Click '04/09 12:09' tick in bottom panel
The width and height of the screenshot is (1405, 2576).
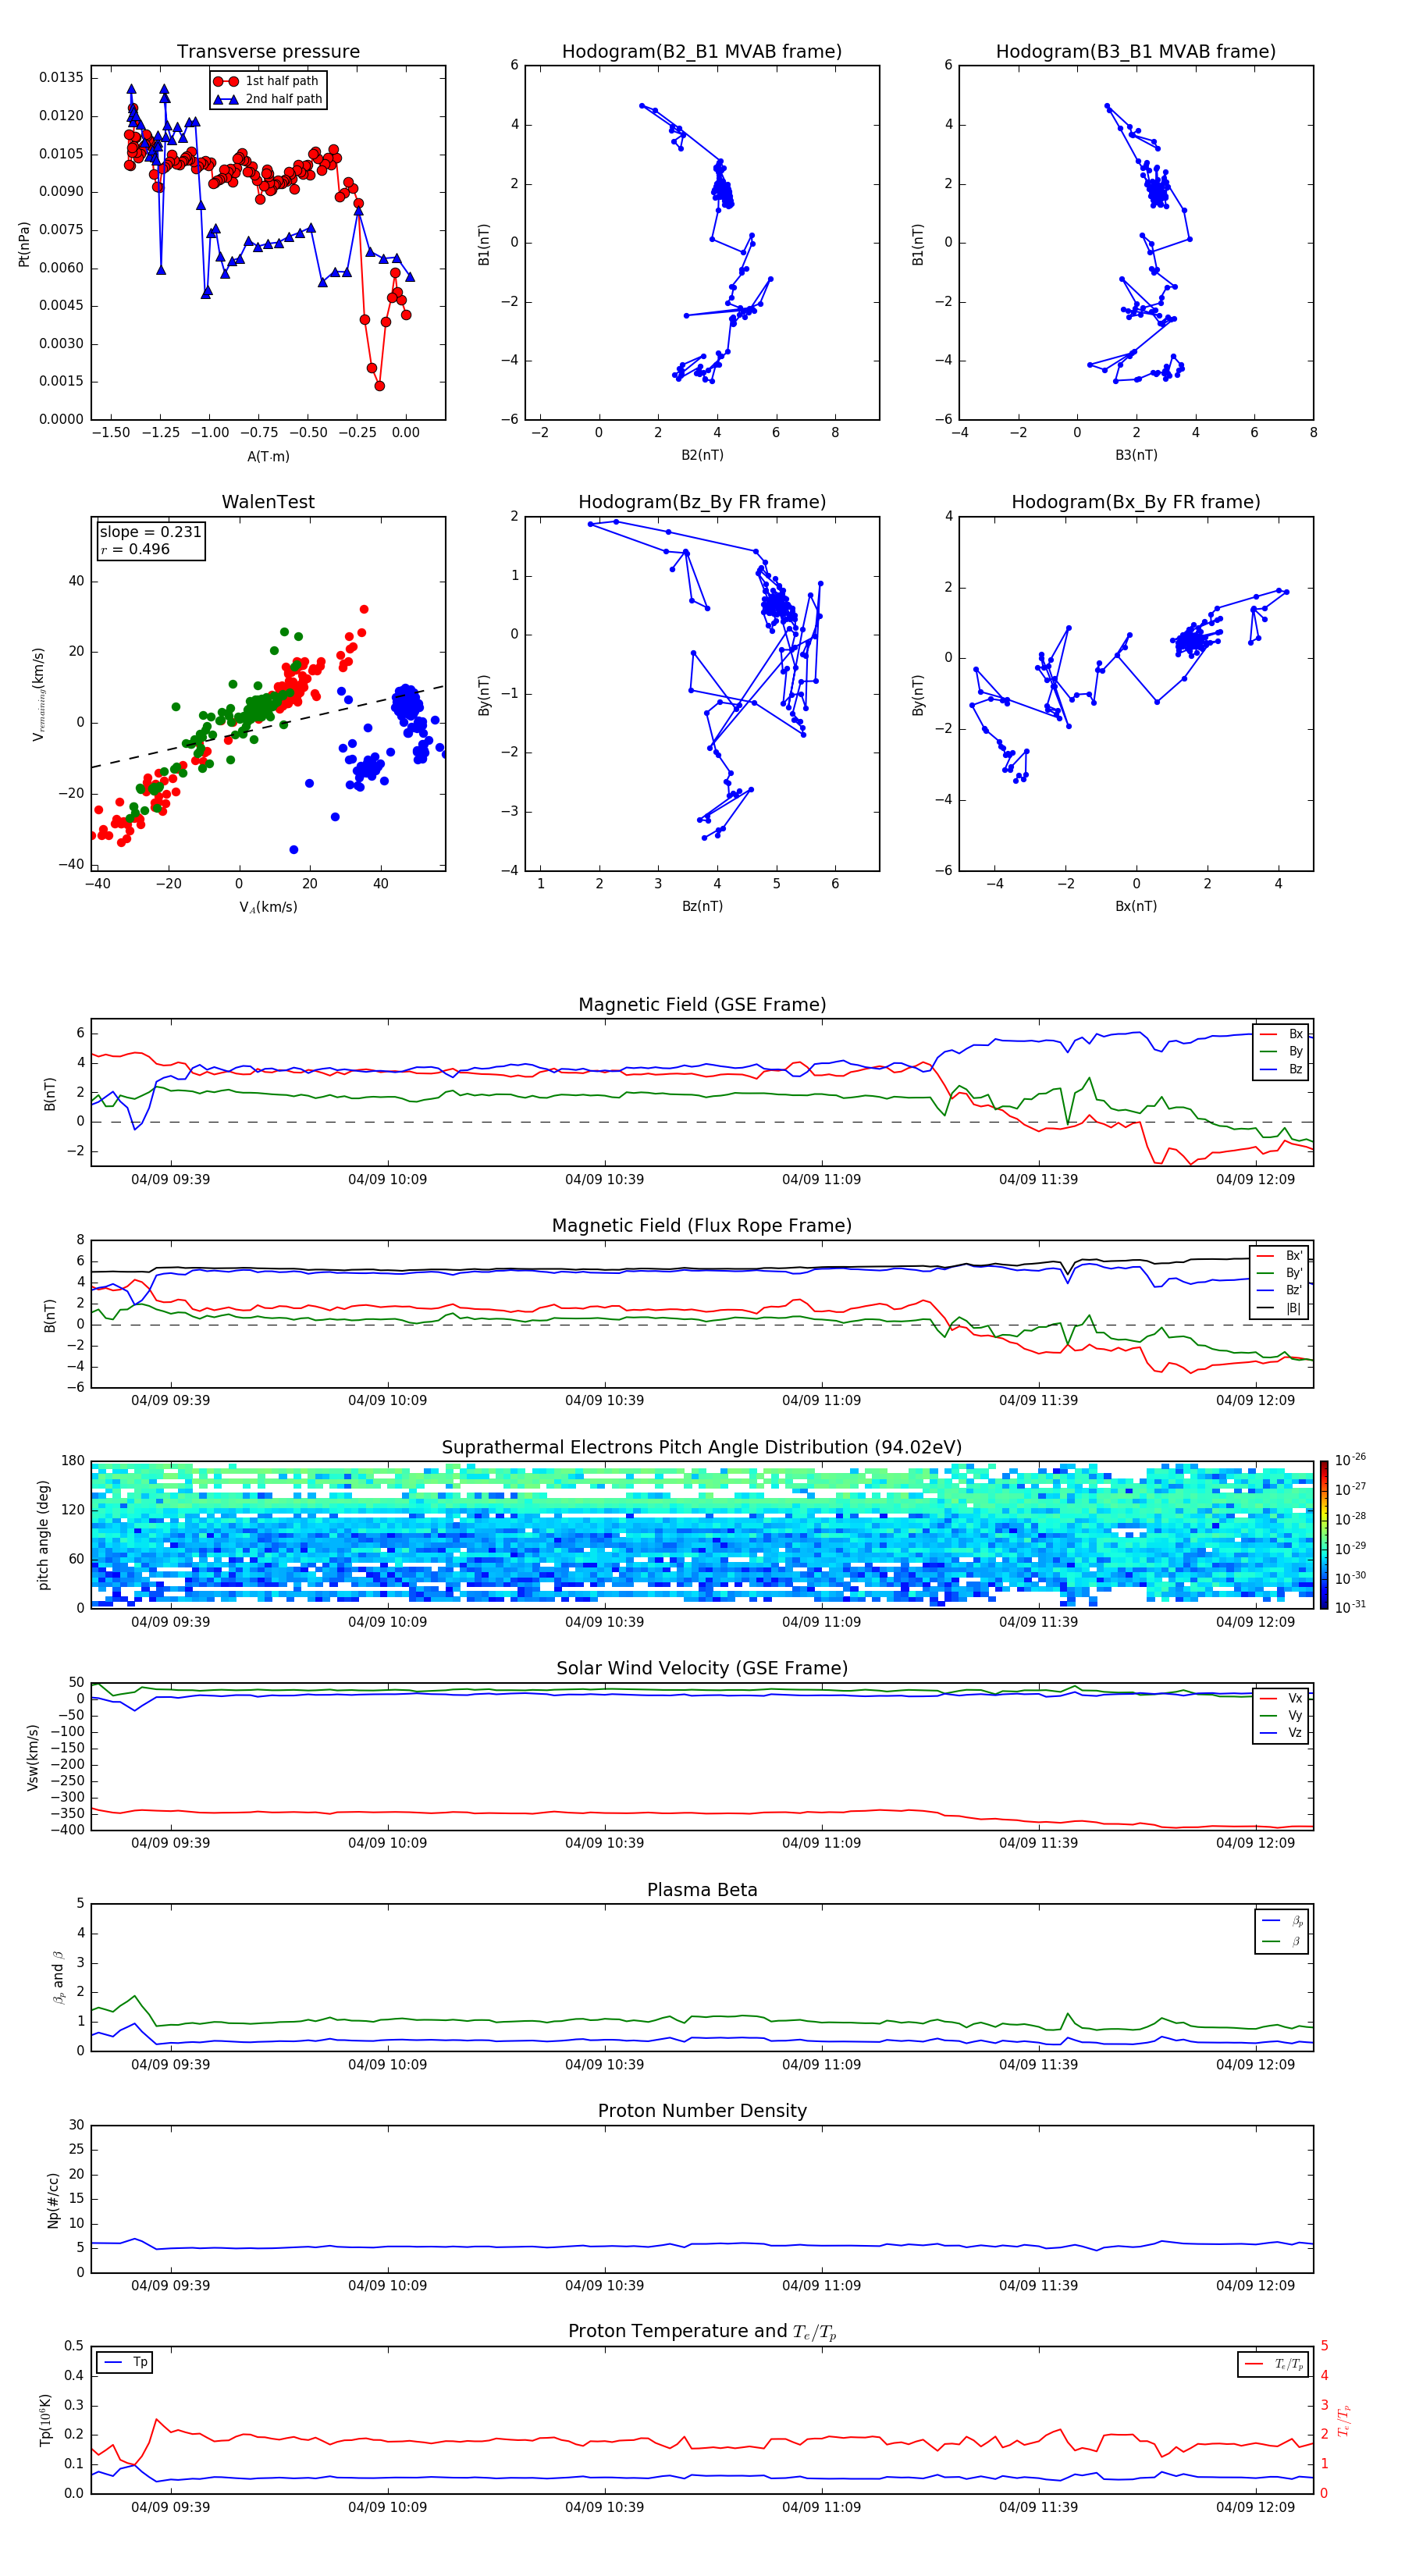[x=1256, y=2507]
